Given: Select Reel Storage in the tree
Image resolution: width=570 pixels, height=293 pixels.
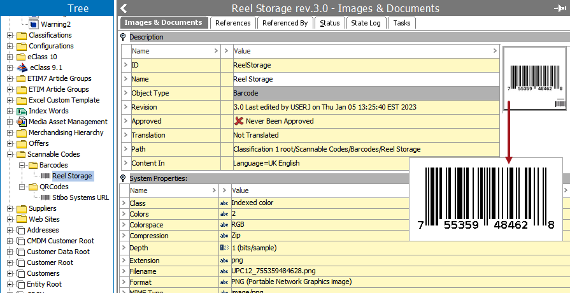Looking at the screenshot, I should (x=72, y=176).
